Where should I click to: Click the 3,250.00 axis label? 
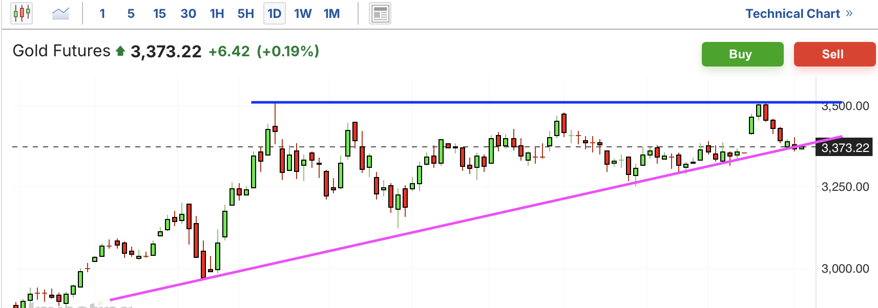(845, 187)
